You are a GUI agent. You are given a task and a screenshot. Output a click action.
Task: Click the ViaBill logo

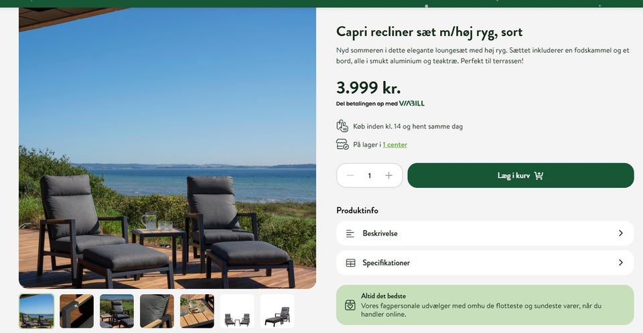(x=412, y=104)
